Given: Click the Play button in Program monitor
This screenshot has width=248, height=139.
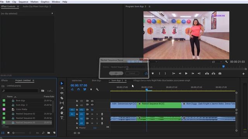Looking at the screenshot, I should coord(186,73).
